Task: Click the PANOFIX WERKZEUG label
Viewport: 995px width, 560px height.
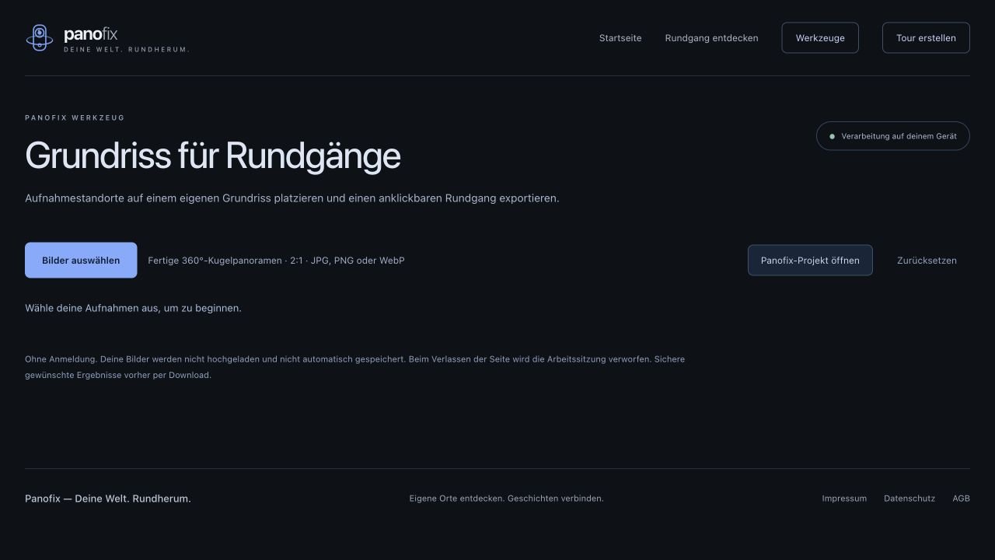Action: [x=75, y=118]
